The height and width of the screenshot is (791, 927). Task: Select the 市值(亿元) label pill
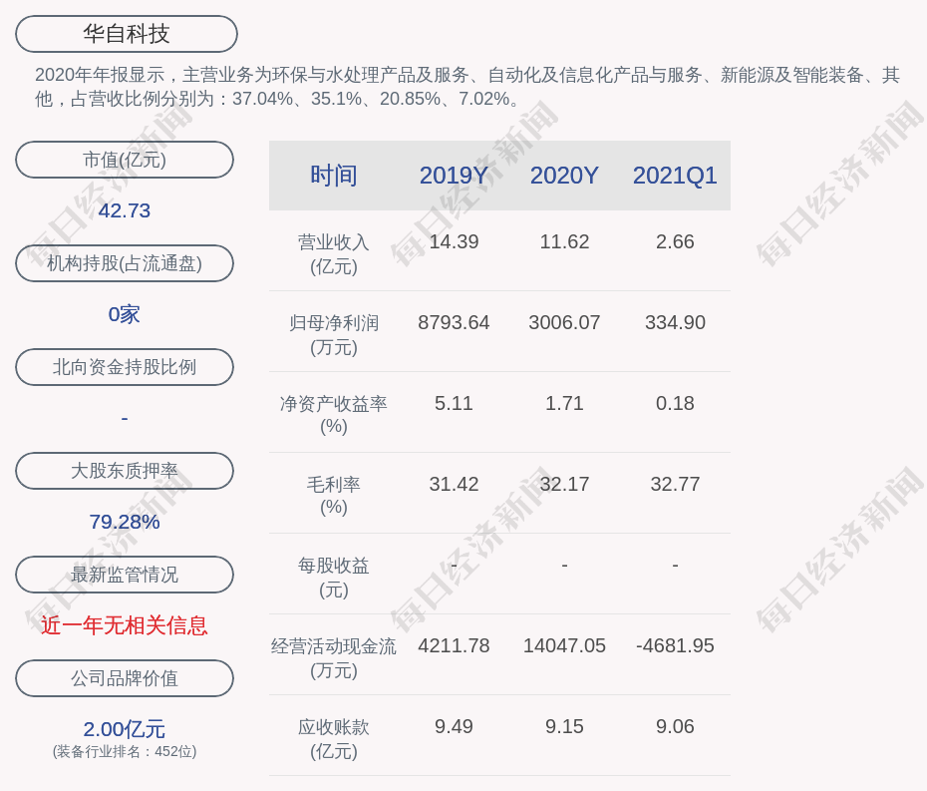point(125,160)
